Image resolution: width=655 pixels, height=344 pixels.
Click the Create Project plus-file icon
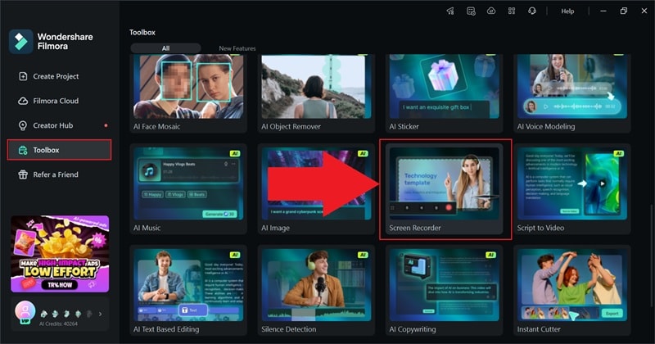23,76
